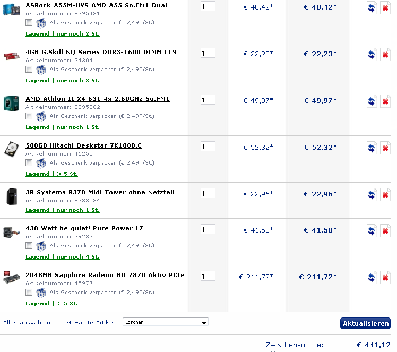The width and height of the screenshot is (397, 352).
Task: Click refresh icon for be quiet! Pure Power row
Action: (x=372, y=231)
